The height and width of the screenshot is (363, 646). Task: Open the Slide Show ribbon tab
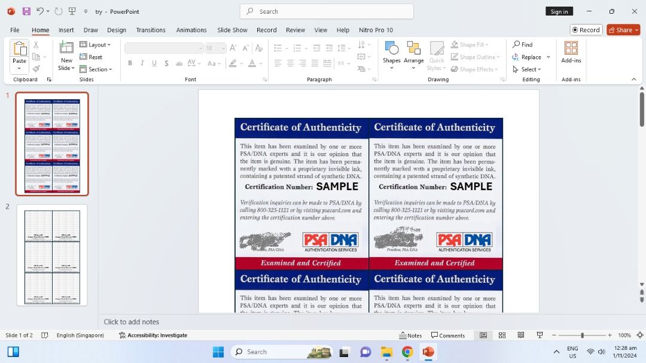232,30
